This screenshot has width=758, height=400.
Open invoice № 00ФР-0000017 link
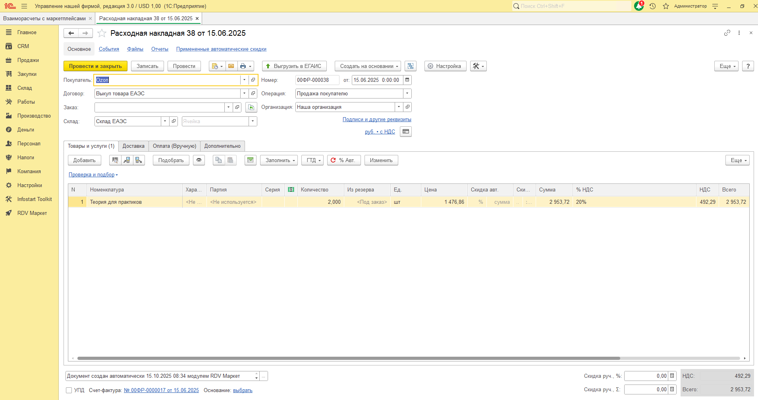tap(161, 390)
